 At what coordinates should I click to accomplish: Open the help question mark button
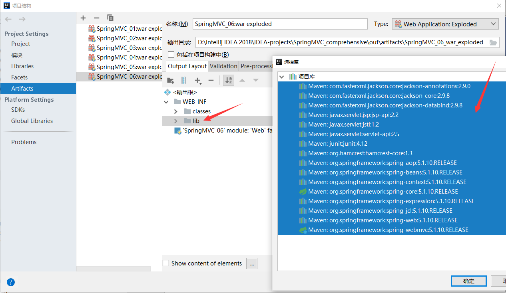tap(11, 282)
